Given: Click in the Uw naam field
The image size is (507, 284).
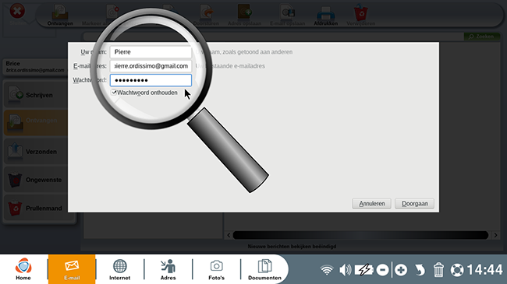Looking at the screenshot, I should 151,52.
